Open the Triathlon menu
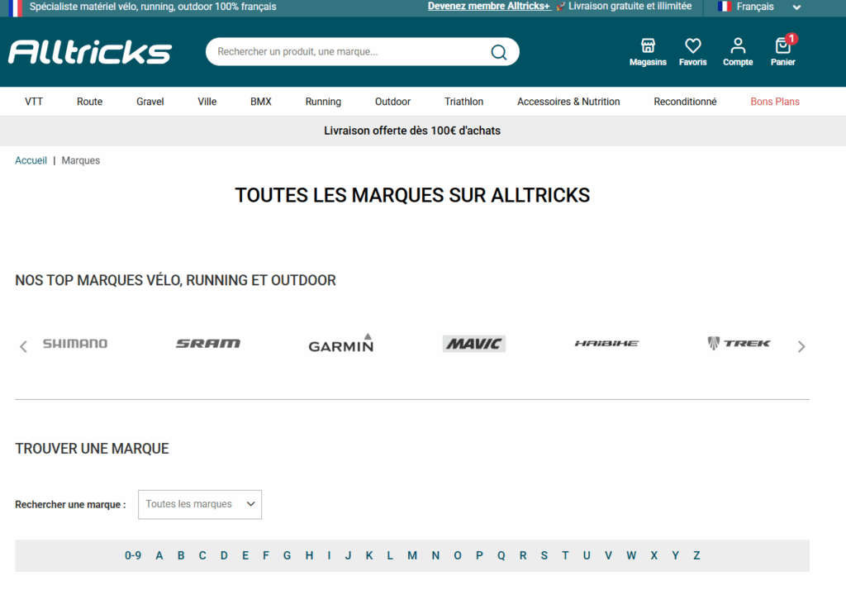 pos(463,102)
